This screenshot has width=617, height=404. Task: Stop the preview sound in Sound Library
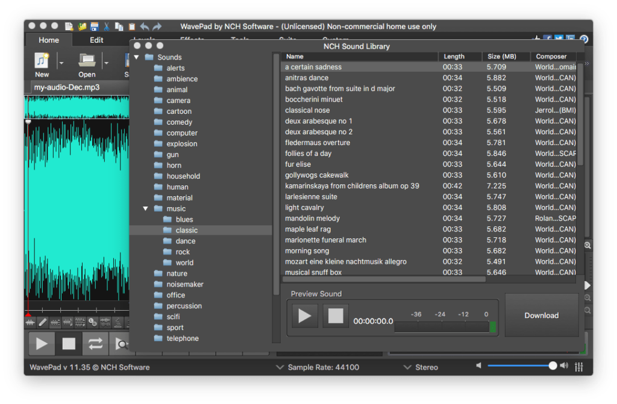click(x=336, y=315)
